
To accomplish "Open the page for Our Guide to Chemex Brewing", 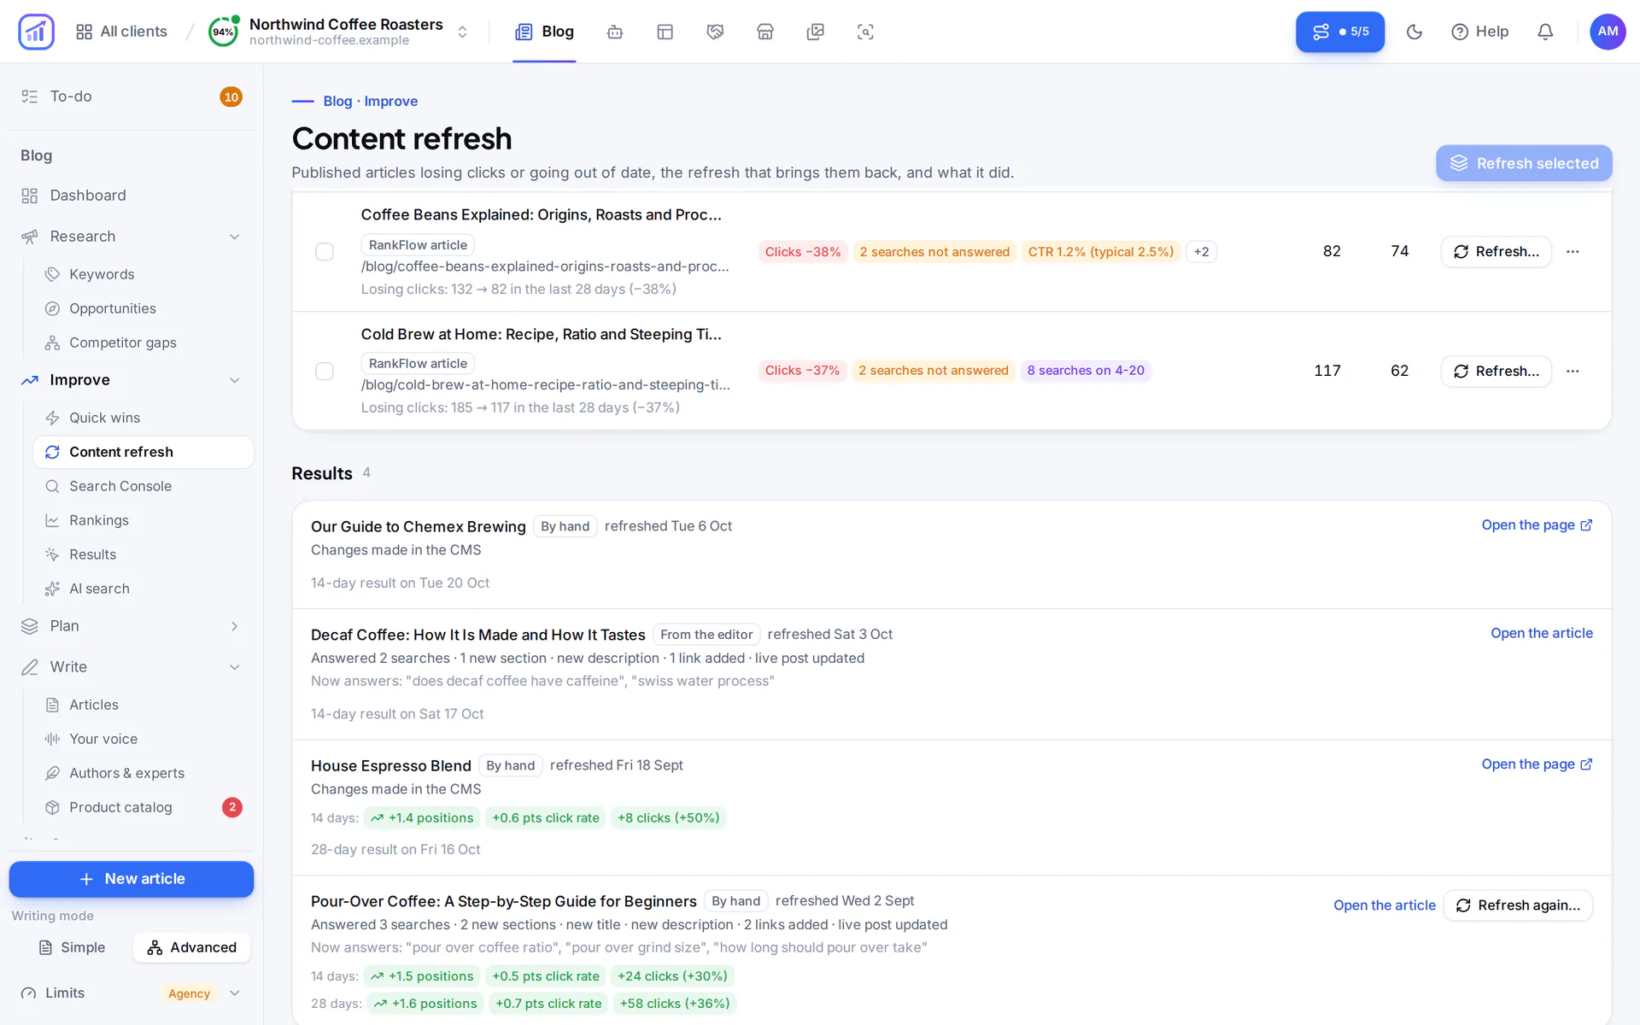I will [1537, 525].
